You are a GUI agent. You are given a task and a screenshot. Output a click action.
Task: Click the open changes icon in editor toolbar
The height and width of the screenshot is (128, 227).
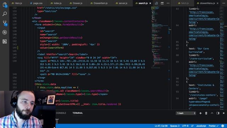coord(156,3)
